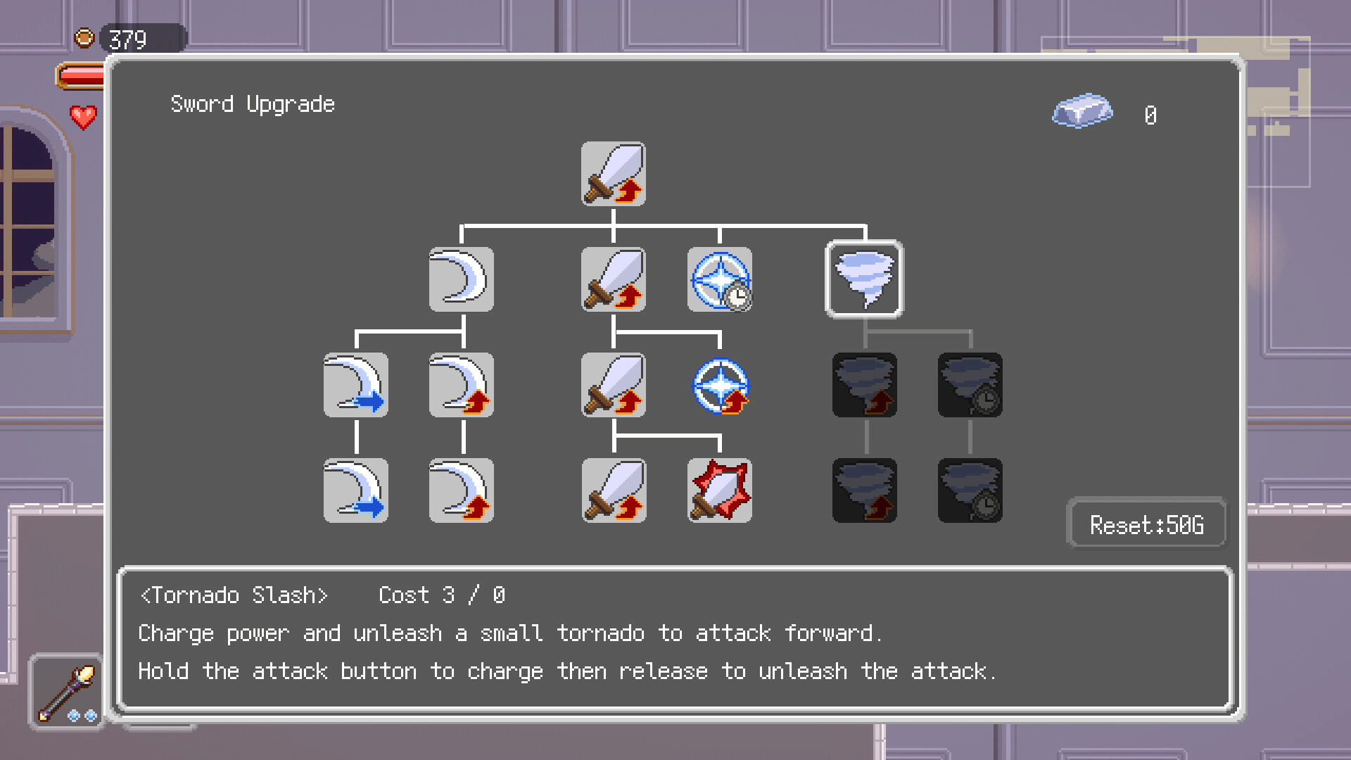Select locked bottom-row tornado power upgrade

click(864, 490)
